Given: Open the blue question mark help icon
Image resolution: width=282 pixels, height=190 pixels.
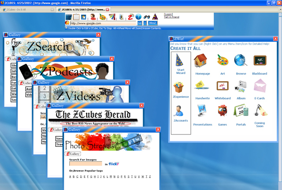Looking at the screenshot, I should [138, 17].
